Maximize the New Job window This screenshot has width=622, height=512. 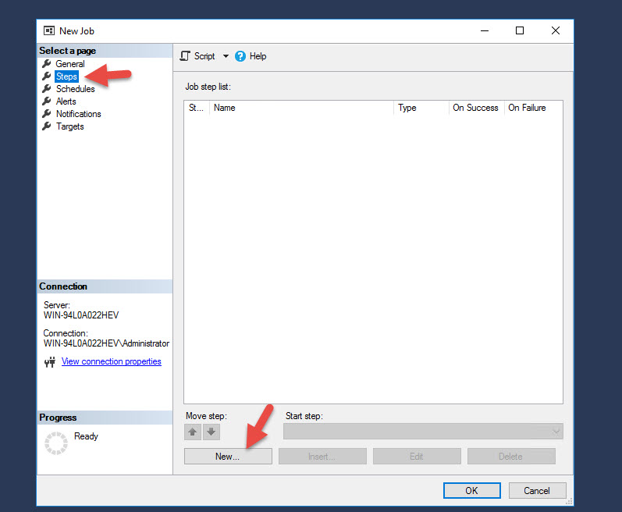point(520,30)
